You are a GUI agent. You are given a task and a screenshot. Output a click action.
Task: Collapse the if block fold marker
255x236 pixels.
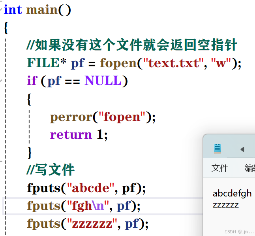tap(1, 81)
